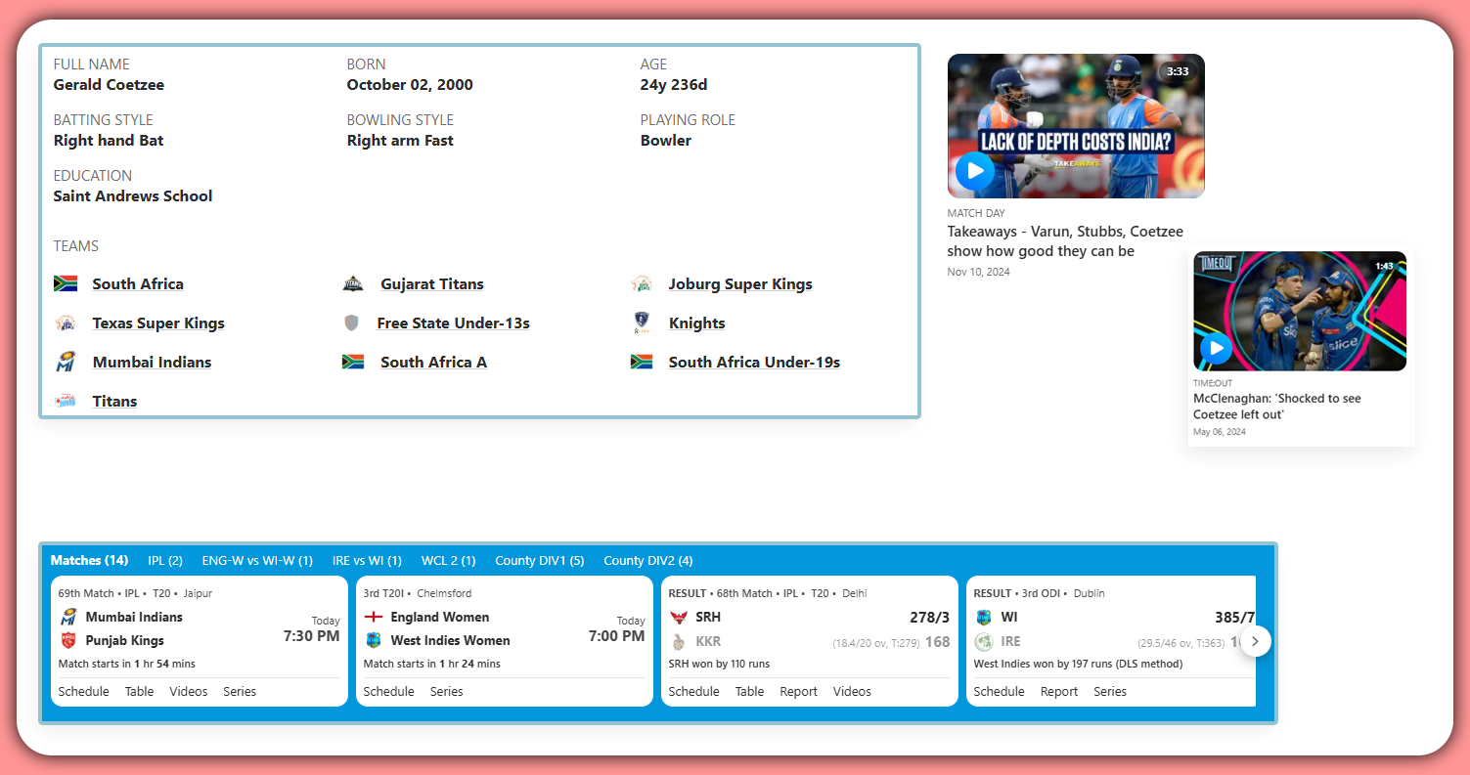
Task: Select the Gujarat Titans team logo
Action: click(x=354, y=283)
